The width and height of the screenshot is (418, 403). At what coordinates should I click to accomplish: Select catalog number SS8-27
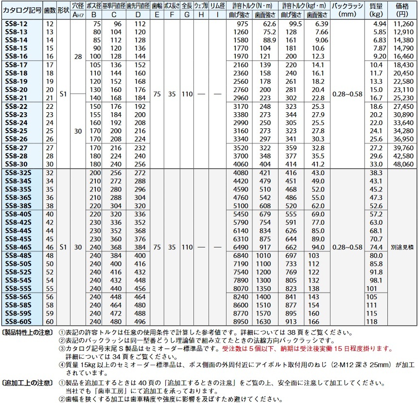click(16, 148)
